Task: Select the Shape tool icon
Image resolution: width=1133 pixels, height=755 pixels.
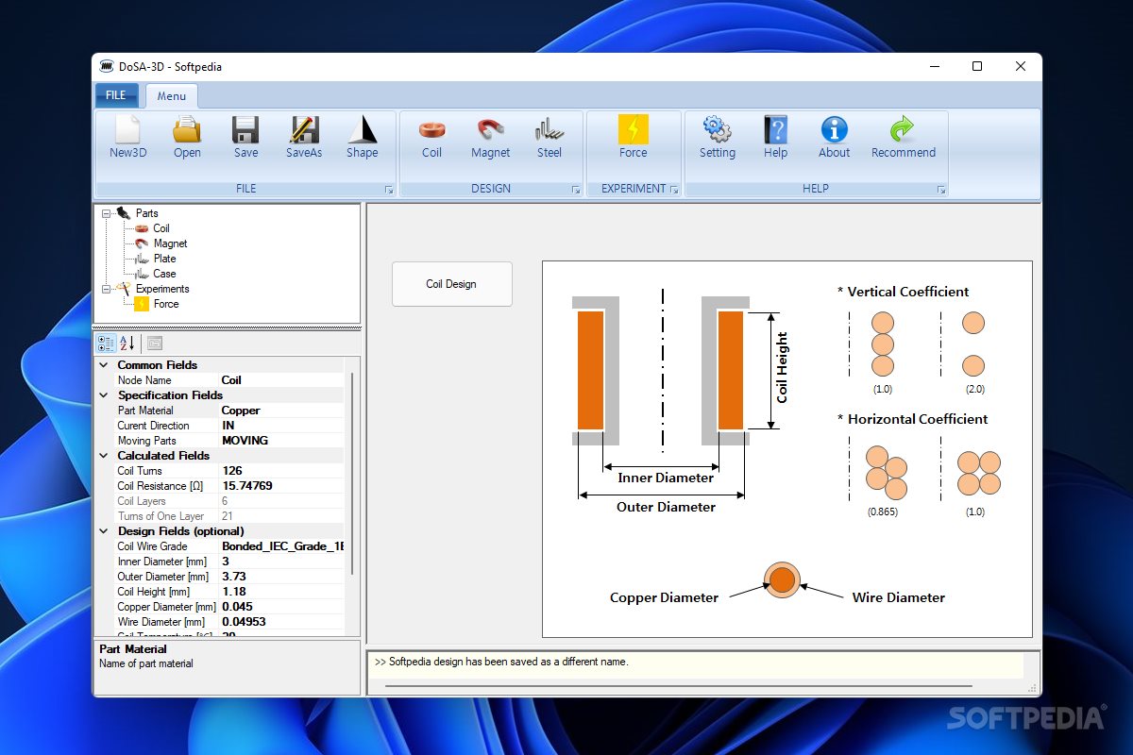Action: coord(363,129)
